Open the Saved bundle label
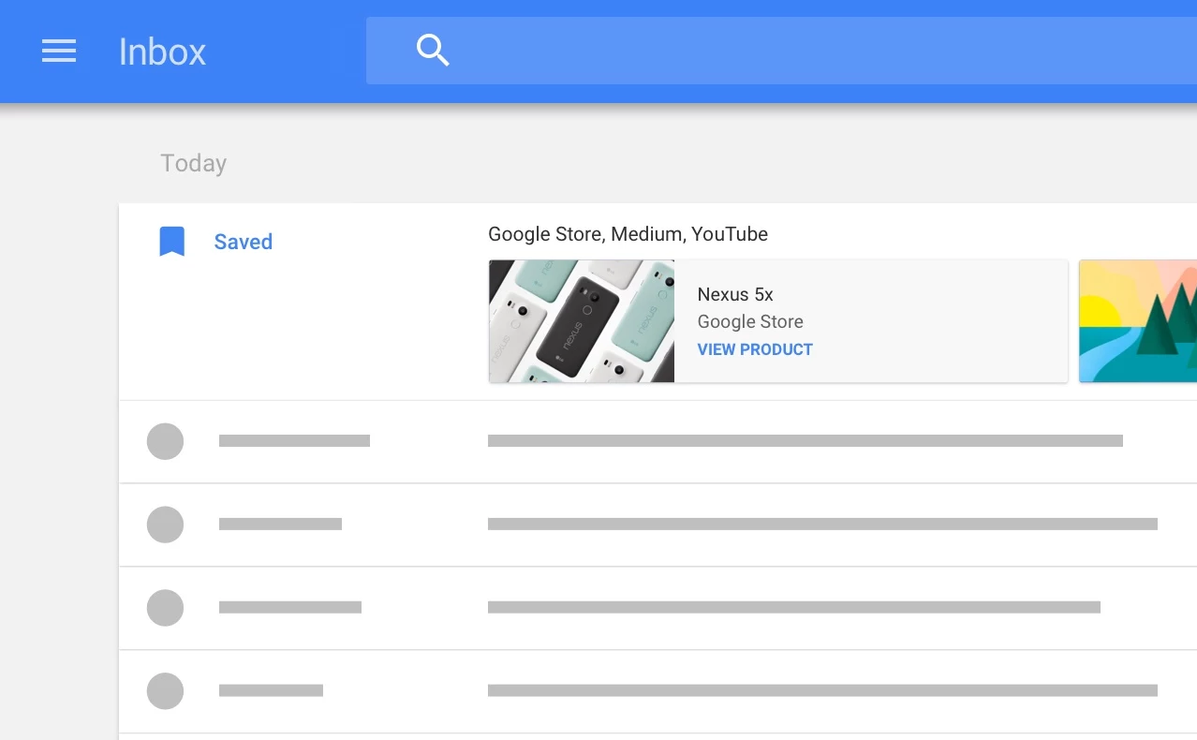Image resolution: width=1197 pixels, height=740 pixels. 244,242
